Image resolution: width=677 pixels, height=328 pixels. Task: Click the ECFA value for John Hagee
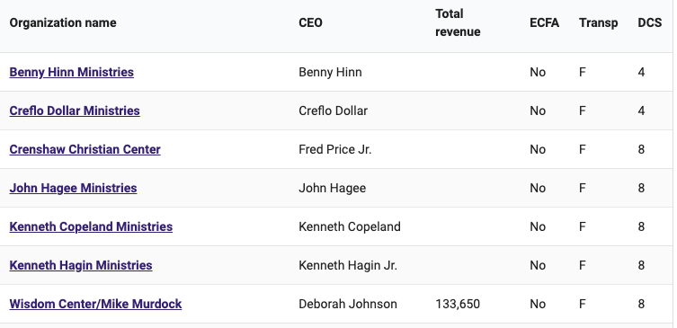pos(538,188)
